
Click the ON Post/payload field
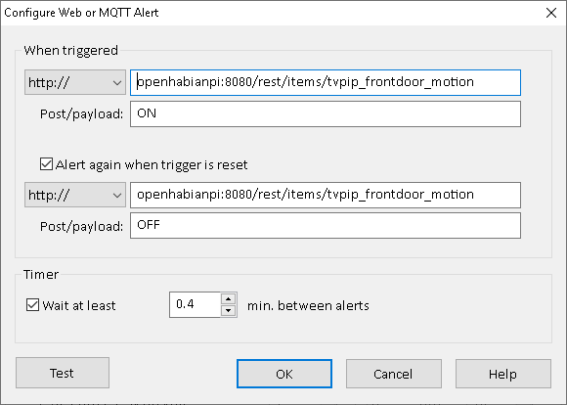click(326, 114)
